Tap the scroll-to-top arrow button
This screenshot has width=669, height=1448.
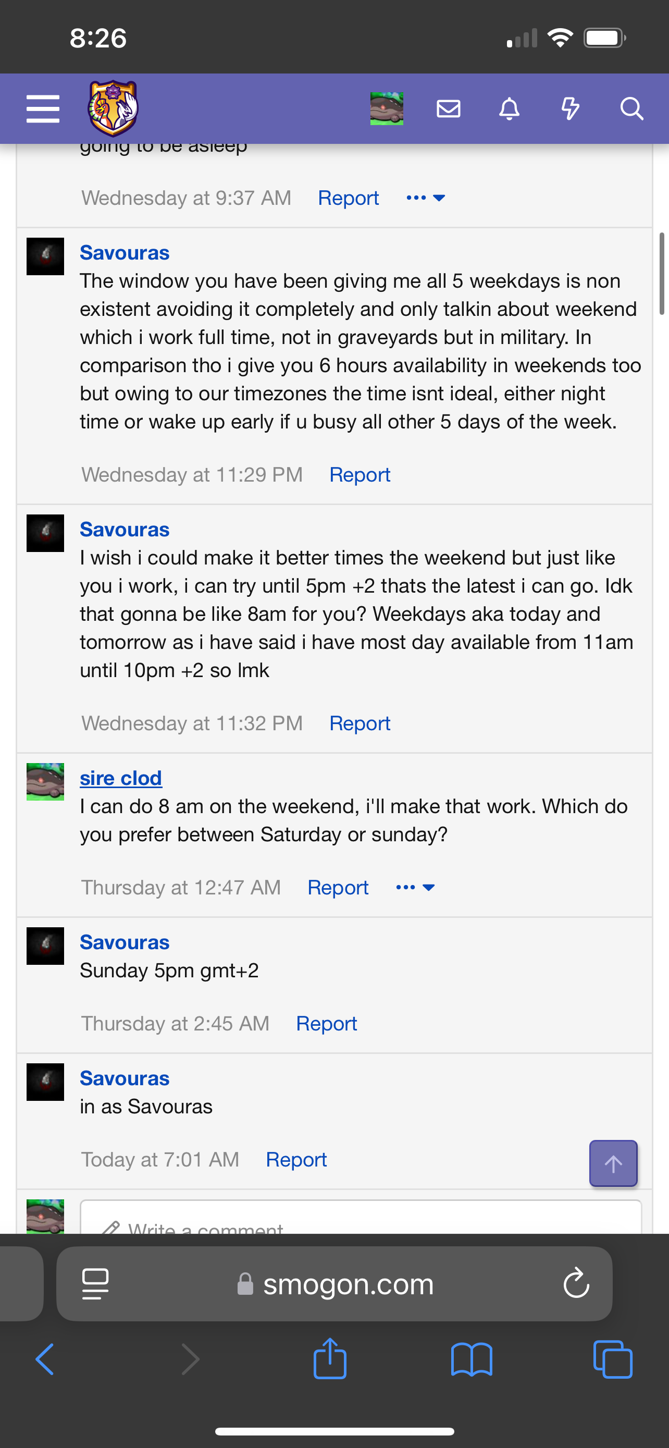[613, 1163]
